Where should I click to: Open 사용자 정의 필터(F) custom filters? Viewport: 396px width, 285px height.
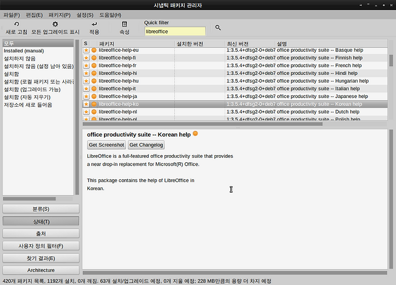(x=41, y=246)
